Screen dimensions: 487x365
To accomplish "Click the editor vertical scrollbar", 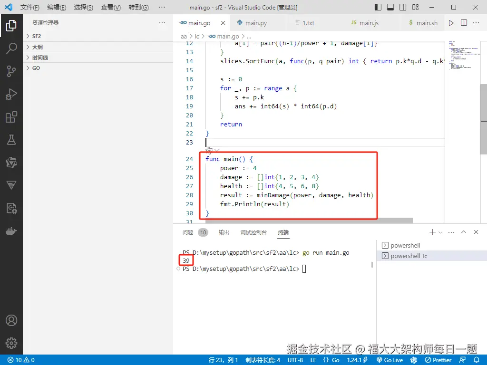I will coord(484,119).
